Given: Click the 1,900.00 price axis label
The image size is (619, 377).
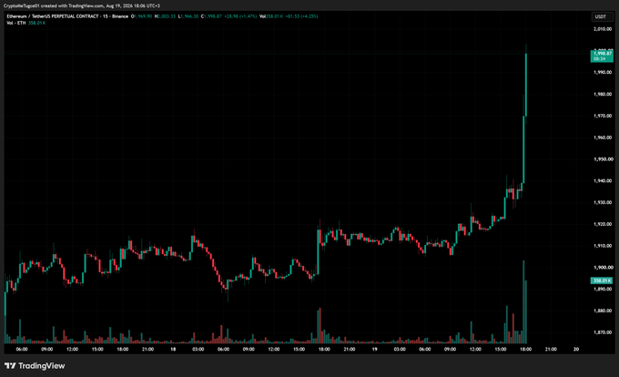Looking at the screenshot, I should 603,267.
